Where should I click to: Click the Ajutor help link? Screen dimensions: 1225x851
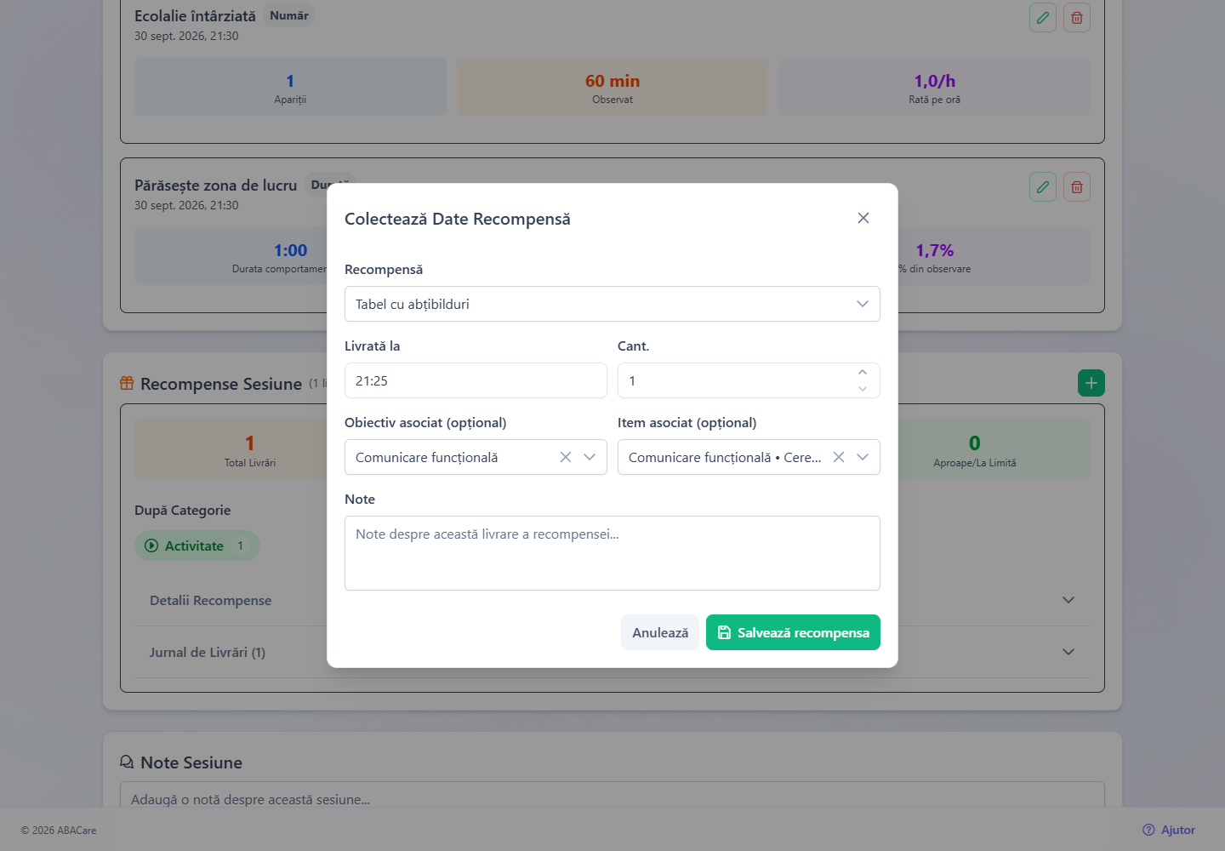(1169, 830)
